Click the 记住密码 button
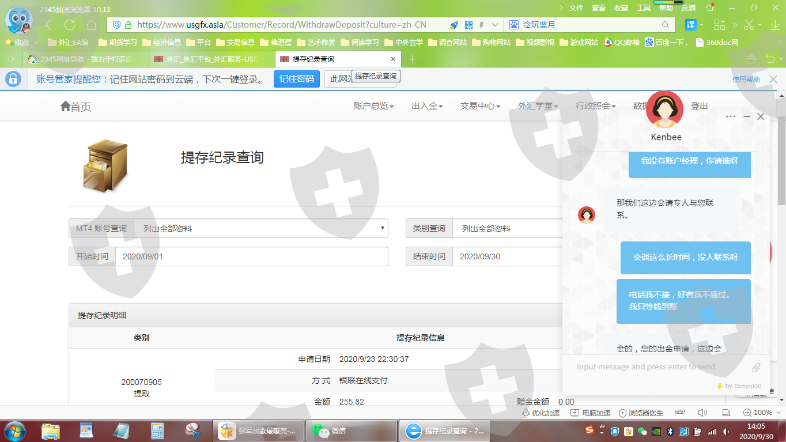This screenshot has height=442, width=786. pyautogui.click(x=296, y=79)
